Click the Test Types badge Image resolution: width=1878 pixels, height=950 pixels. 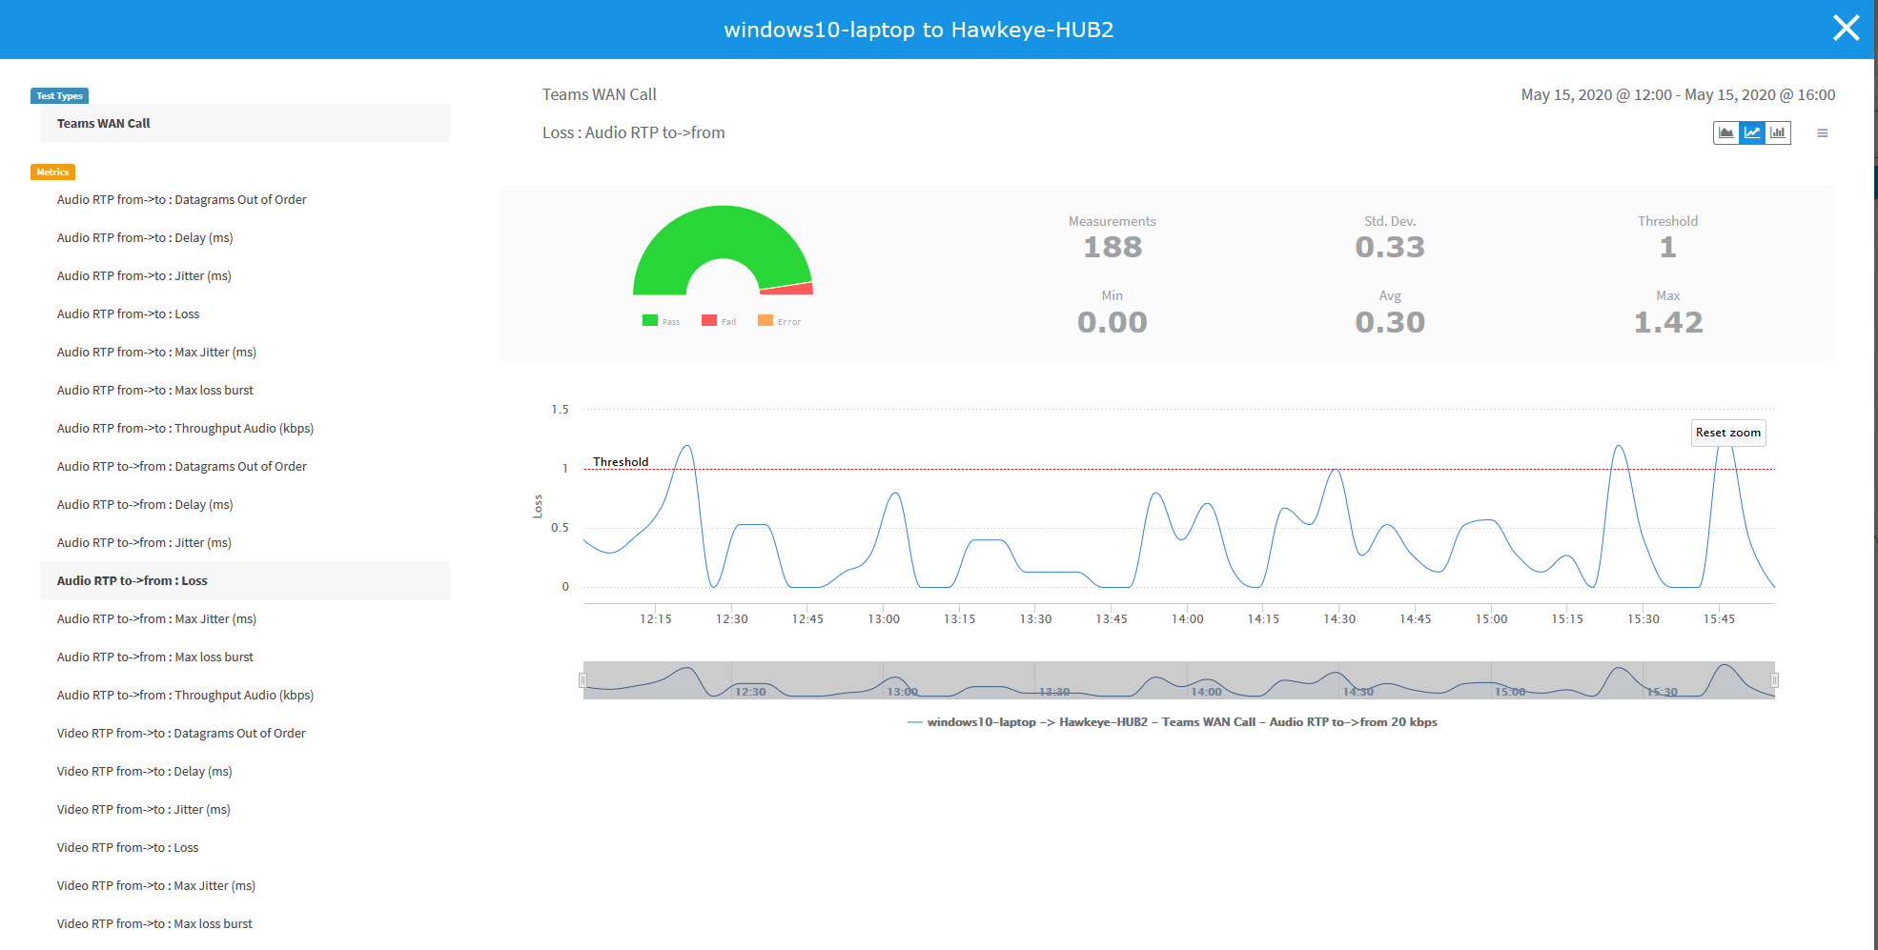tap(60, 95)
